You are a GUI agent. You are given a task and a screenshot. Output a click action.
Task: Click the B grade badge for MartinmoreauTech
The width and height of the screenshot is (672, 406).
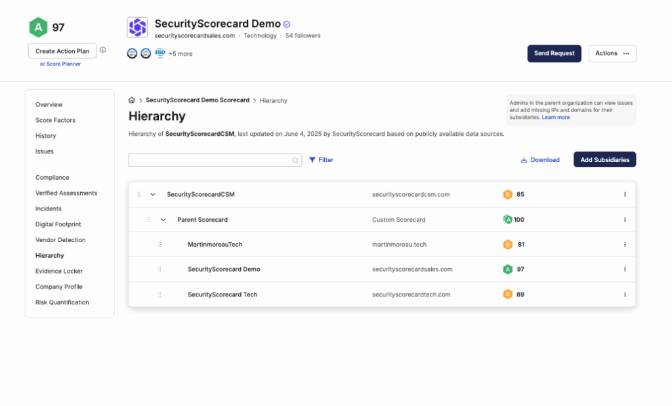click(508, 245)
